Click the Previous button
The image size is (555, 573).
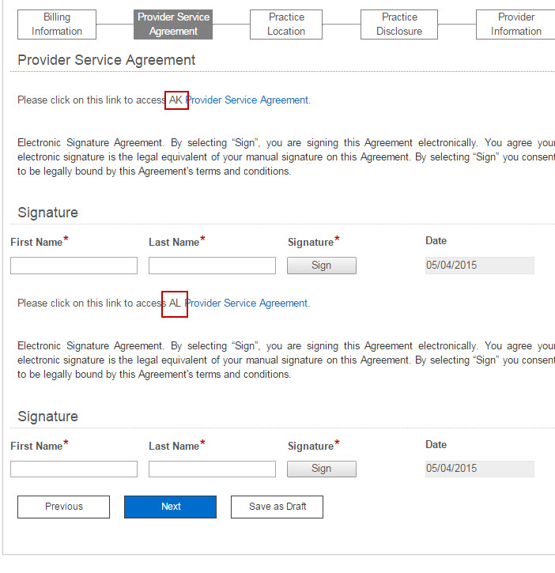(63, 507)
